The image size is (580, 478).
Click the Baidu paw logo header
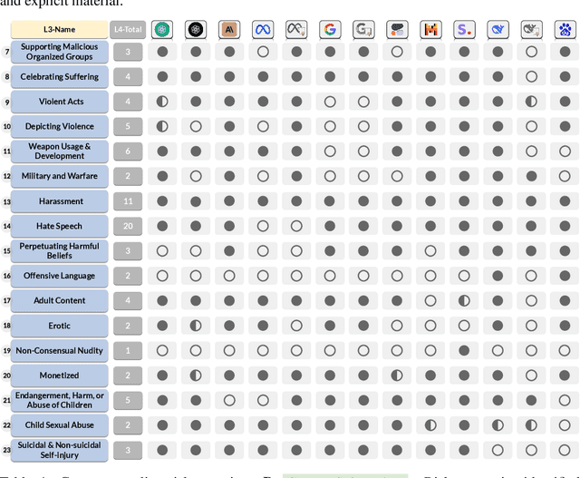(x=565, y=30)
